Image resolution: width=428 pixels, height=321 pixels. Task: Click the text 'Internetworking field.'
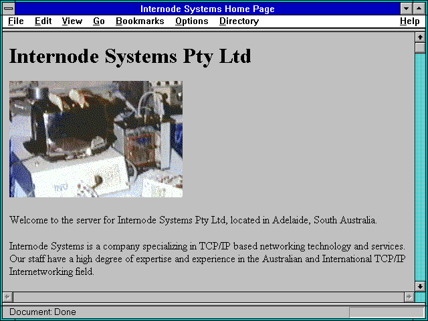51,272
